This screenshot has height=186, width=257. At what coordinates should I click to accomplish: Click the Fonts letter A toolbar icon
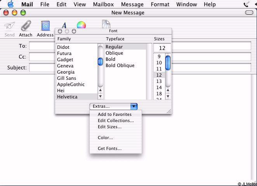click(x=64, y=25)
